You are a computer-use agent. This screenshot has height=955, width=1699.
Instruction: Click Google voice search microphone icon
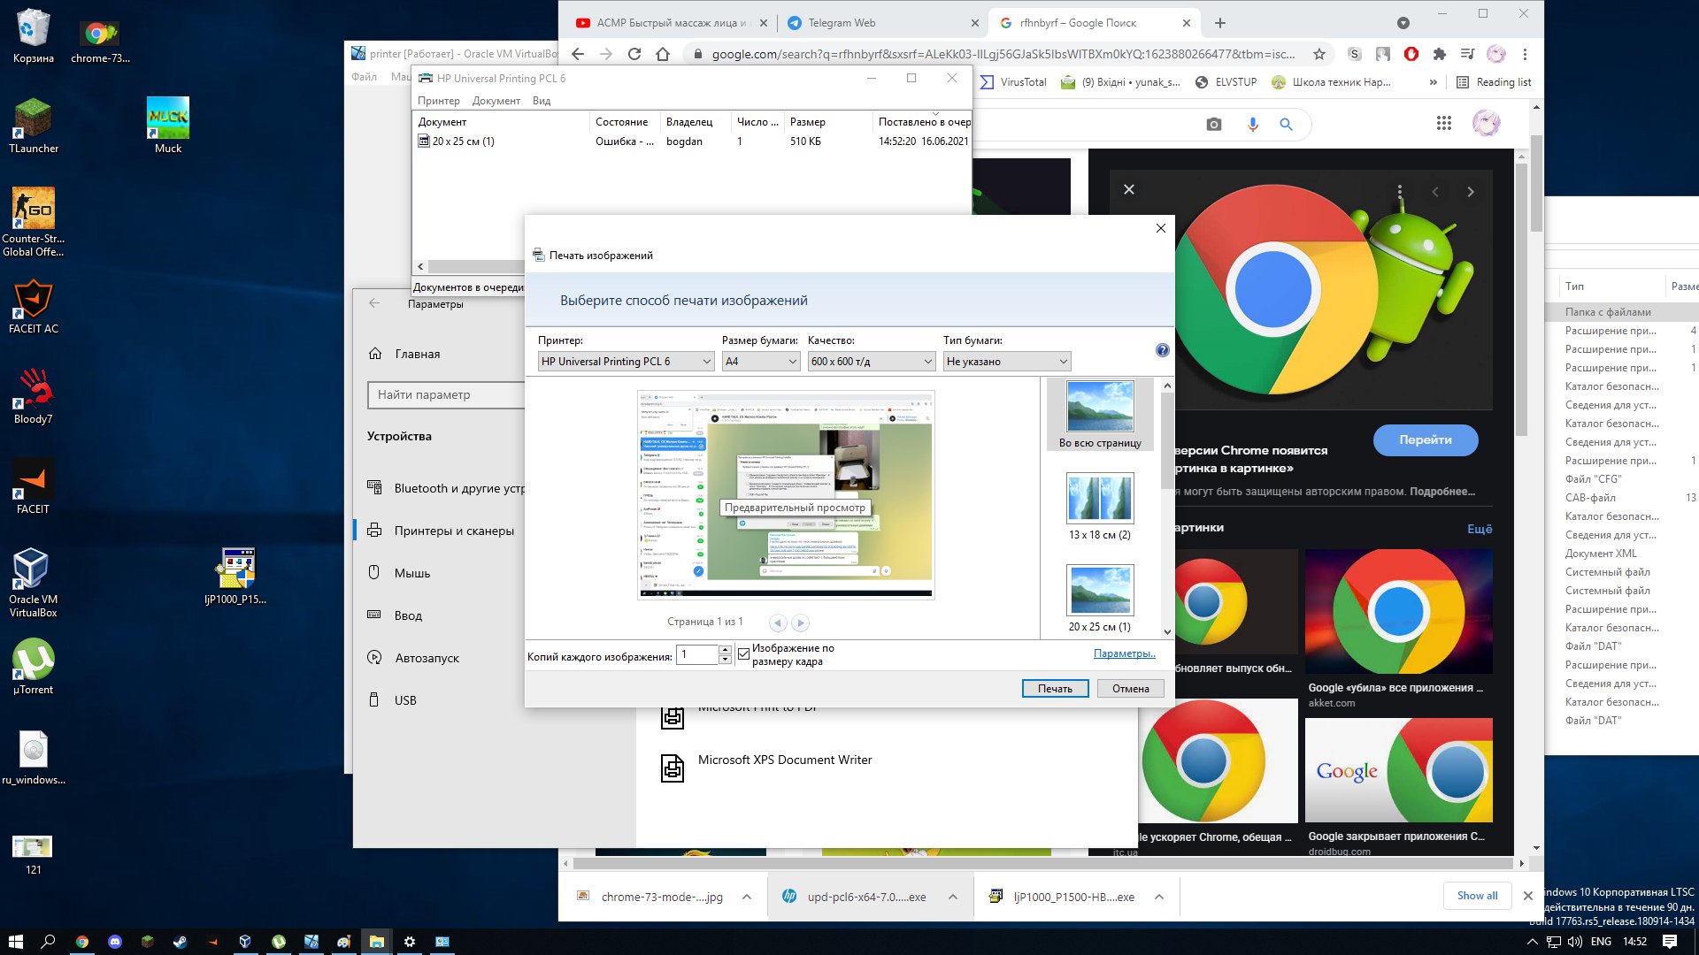(x=1252, y=125)
